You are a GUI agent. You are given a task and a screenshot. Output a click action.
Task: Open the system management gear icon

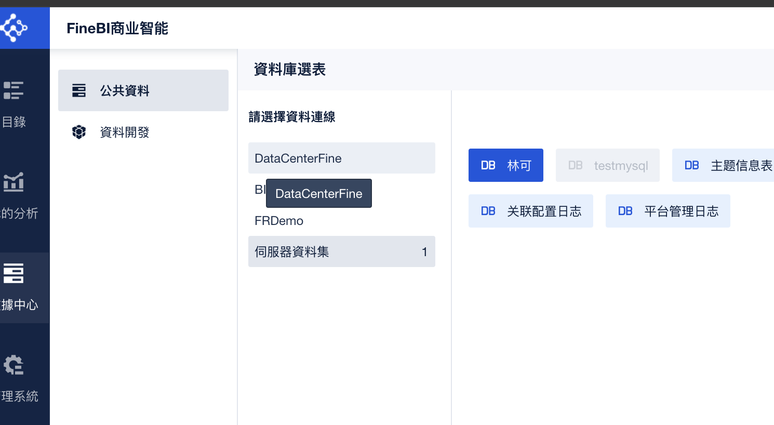(x=14, y=365)
